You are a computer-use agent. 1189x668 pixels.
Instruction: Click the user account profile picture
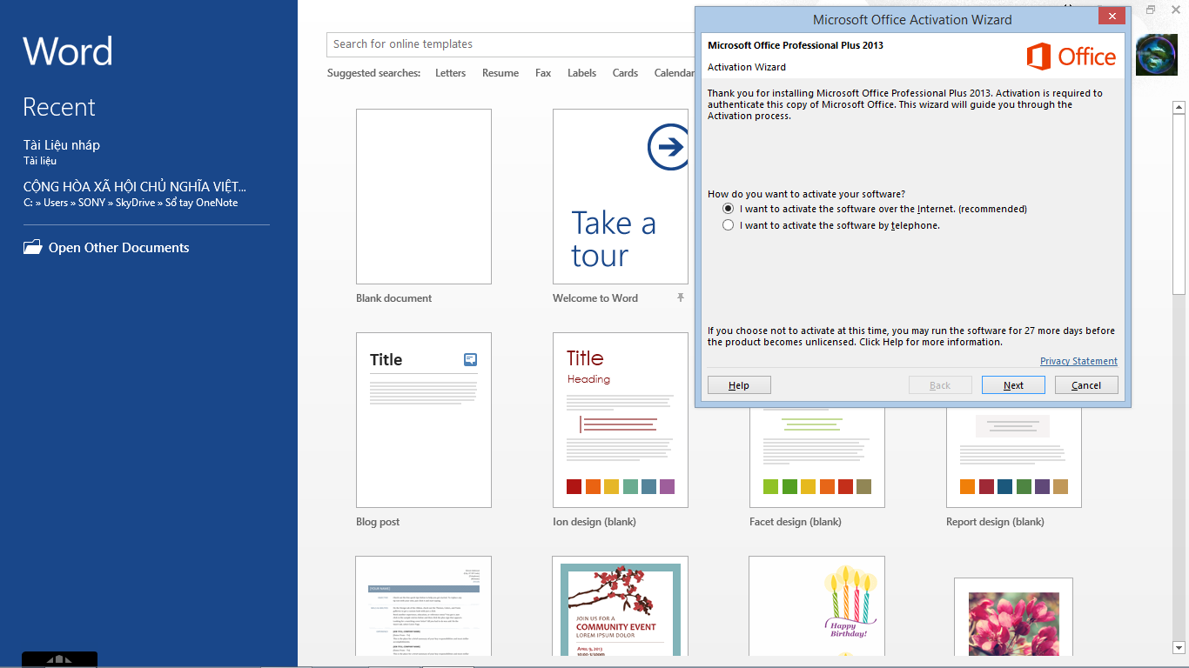pos(1157,55)
